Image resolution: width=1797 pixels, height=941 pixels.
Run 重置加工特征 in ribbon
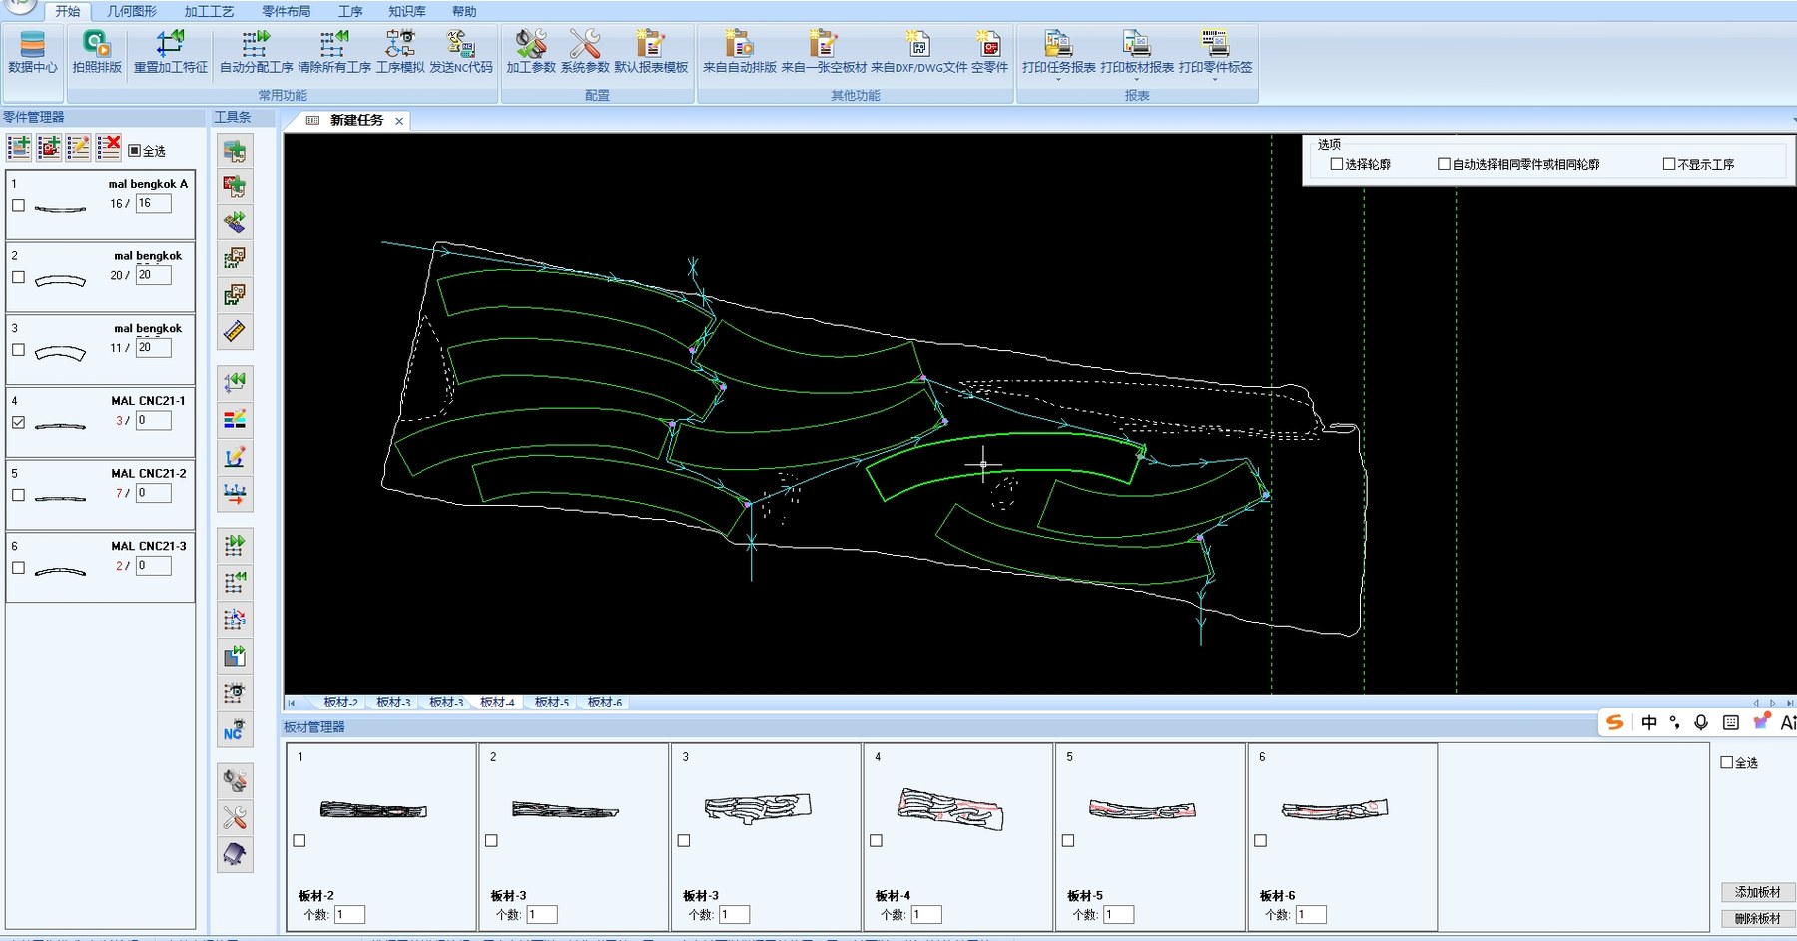coord(171,52)
